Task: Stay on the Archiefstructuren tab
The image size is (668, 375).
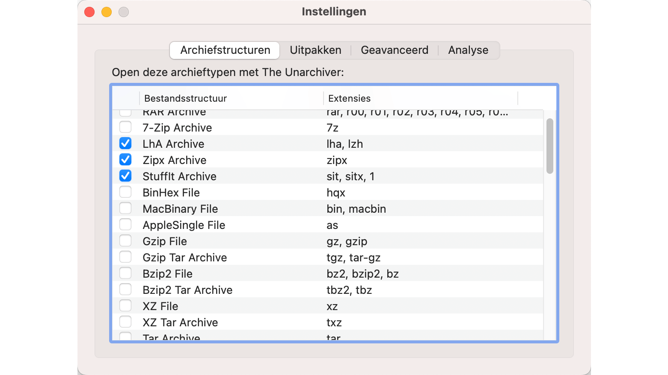Action: tap(224, 50)
